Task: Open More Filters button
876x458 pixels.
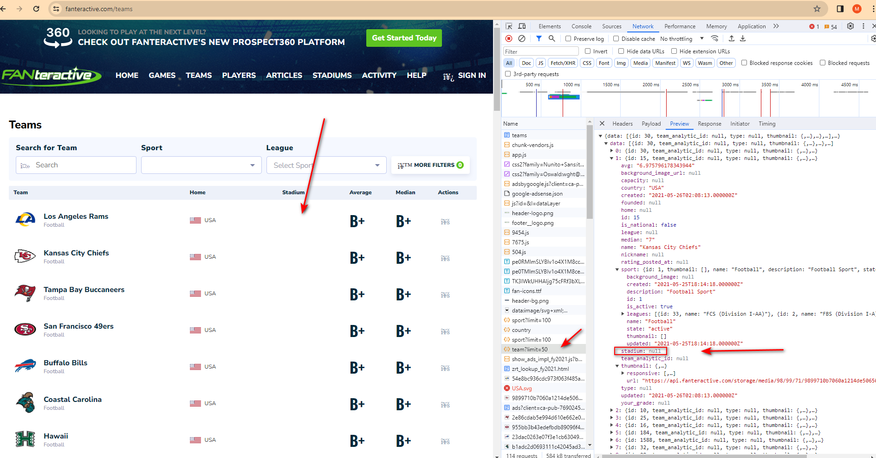Action: tap(430, 165)
